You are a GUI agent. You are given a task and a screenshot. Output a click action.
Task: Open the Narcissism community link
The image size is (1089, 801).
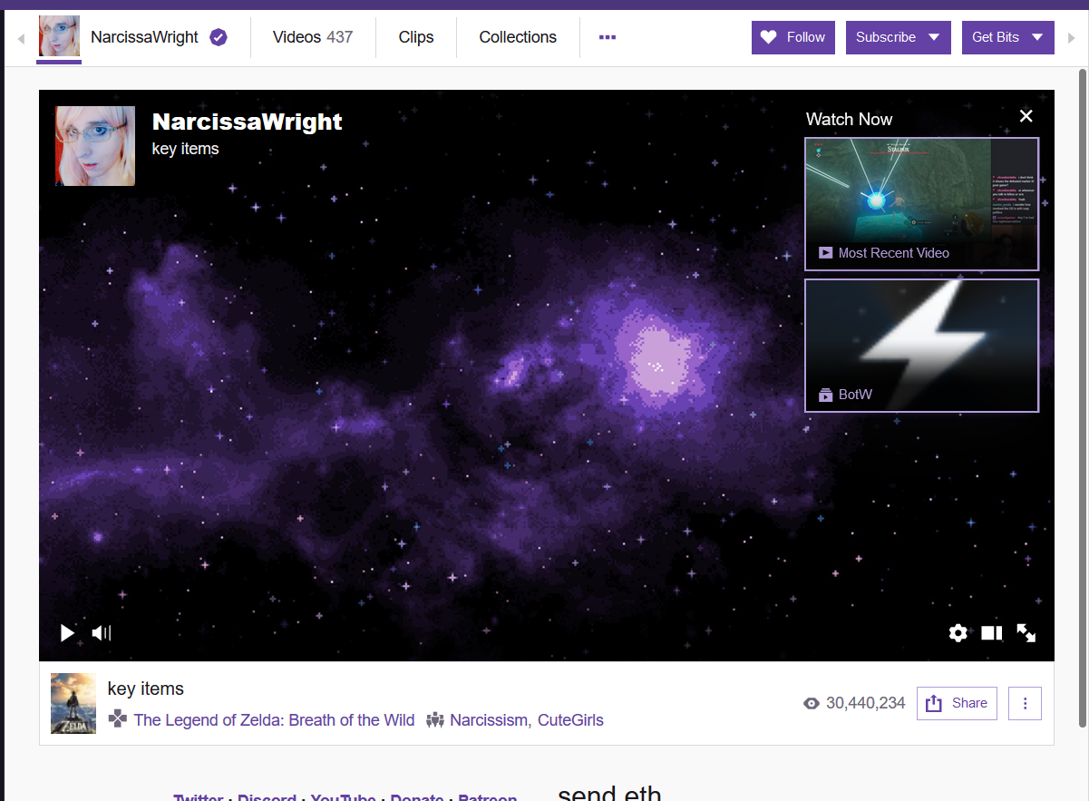coord(490,720)
